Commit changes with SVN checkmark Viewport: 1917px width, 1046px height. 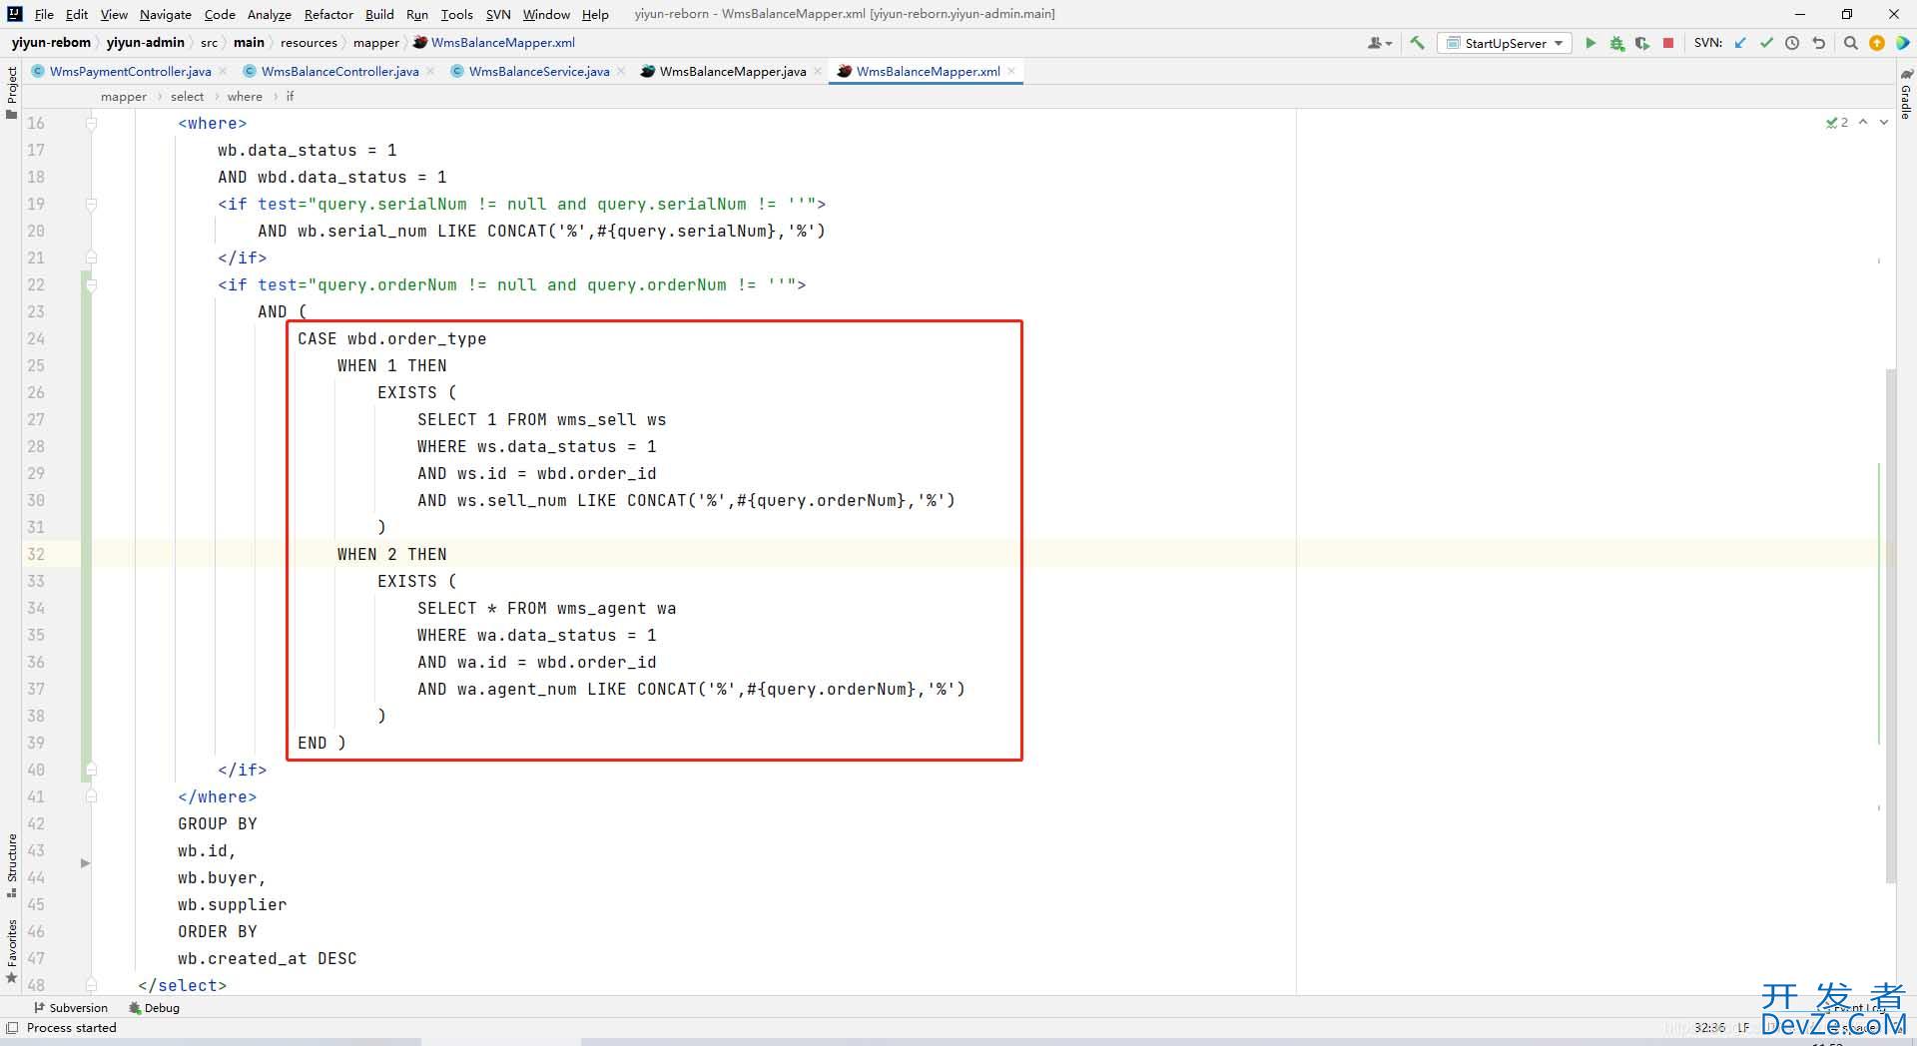(x=1766, y=43)
